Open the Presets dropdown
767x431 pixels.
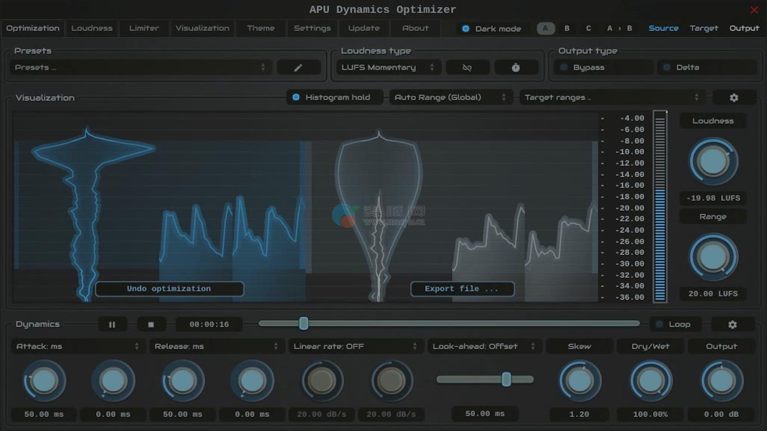point(141,67)
